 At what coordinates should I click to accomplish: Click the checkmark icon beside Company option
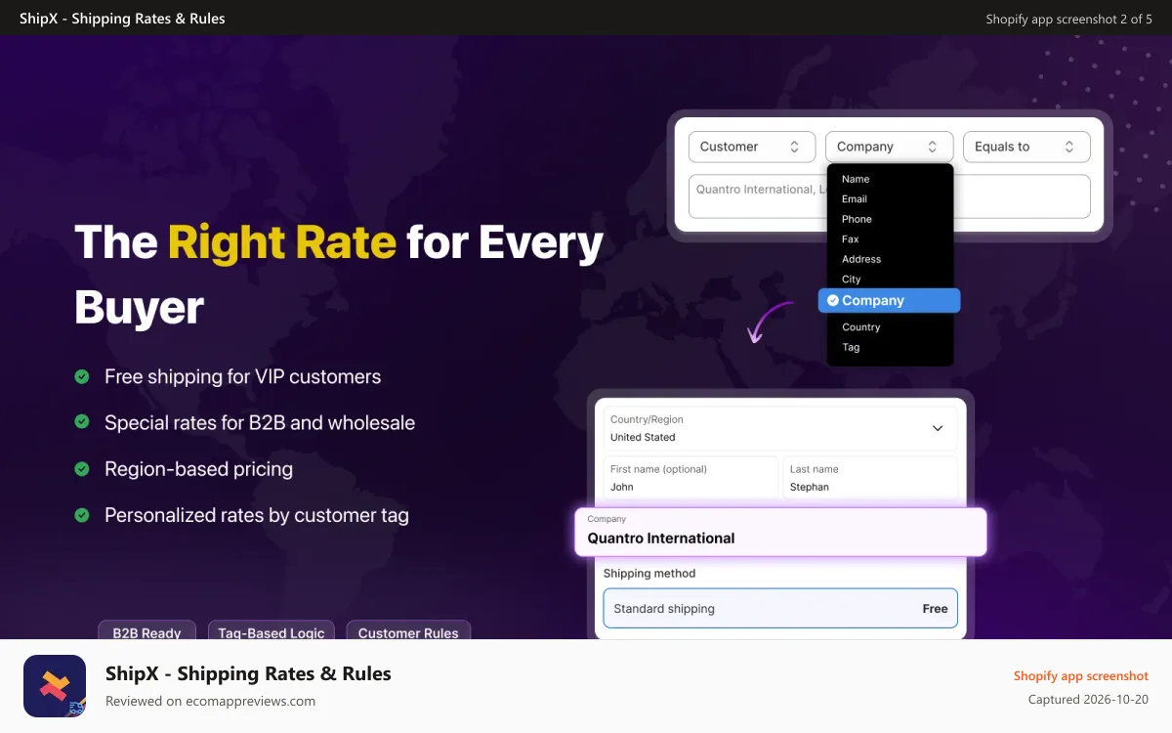coord(833,301)
